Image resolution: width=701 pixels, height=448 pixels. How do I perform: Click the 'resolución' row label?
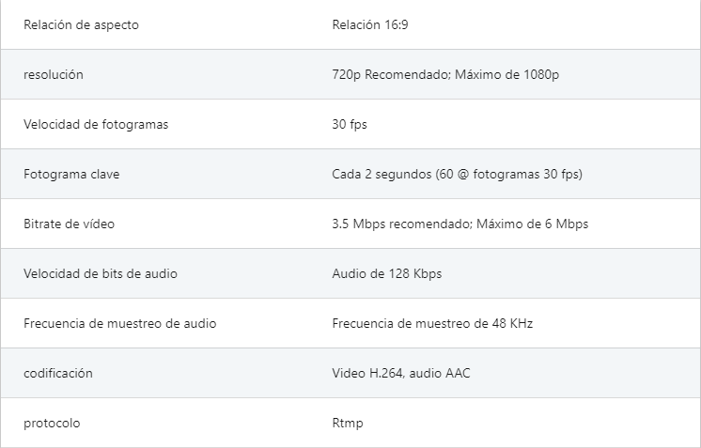(54, 74)
